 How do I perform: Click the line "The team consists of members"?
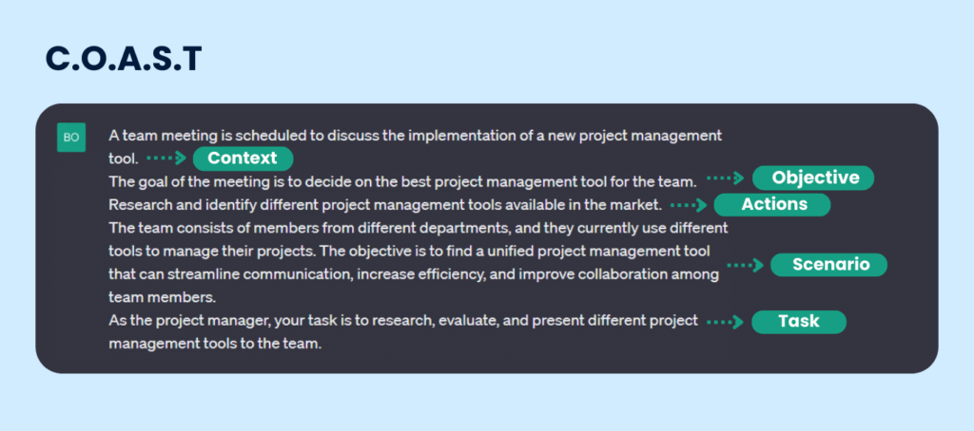(419, 228)
